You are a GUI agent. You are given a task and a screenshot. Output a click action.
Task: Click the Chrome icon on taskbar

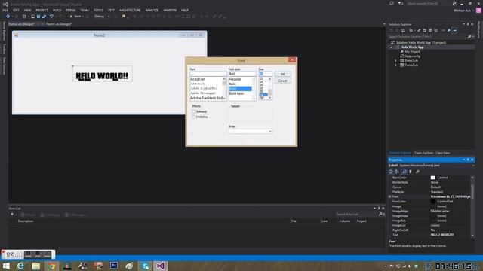click(x=51, y=266)
